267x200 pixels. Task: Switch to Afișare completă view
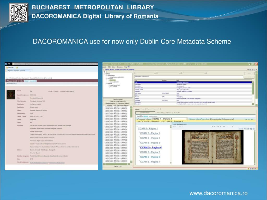(30, 81)
